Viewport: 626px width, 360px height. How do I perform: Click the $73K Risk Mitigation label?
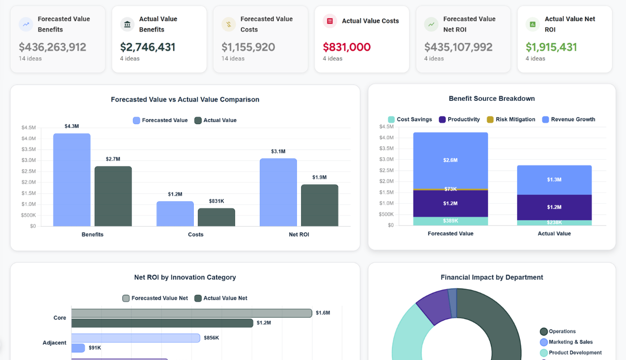pos(450,189)
